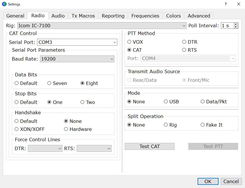Viewport: 245px width, 188px height.
Task: Click the Test CAT button
Action: pyautogui.click(x=150, y=146)
